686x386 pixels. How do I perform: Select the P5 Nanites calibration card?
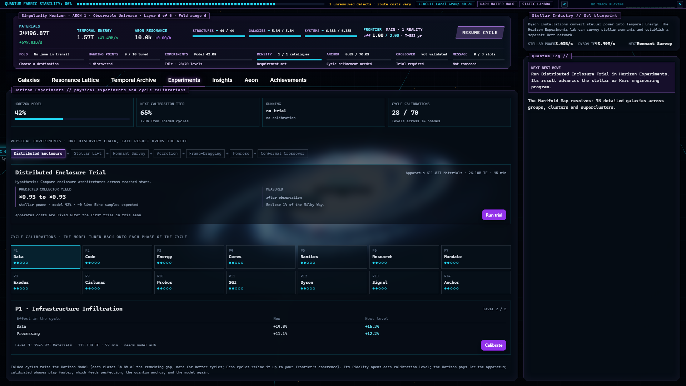coord(333,257)
